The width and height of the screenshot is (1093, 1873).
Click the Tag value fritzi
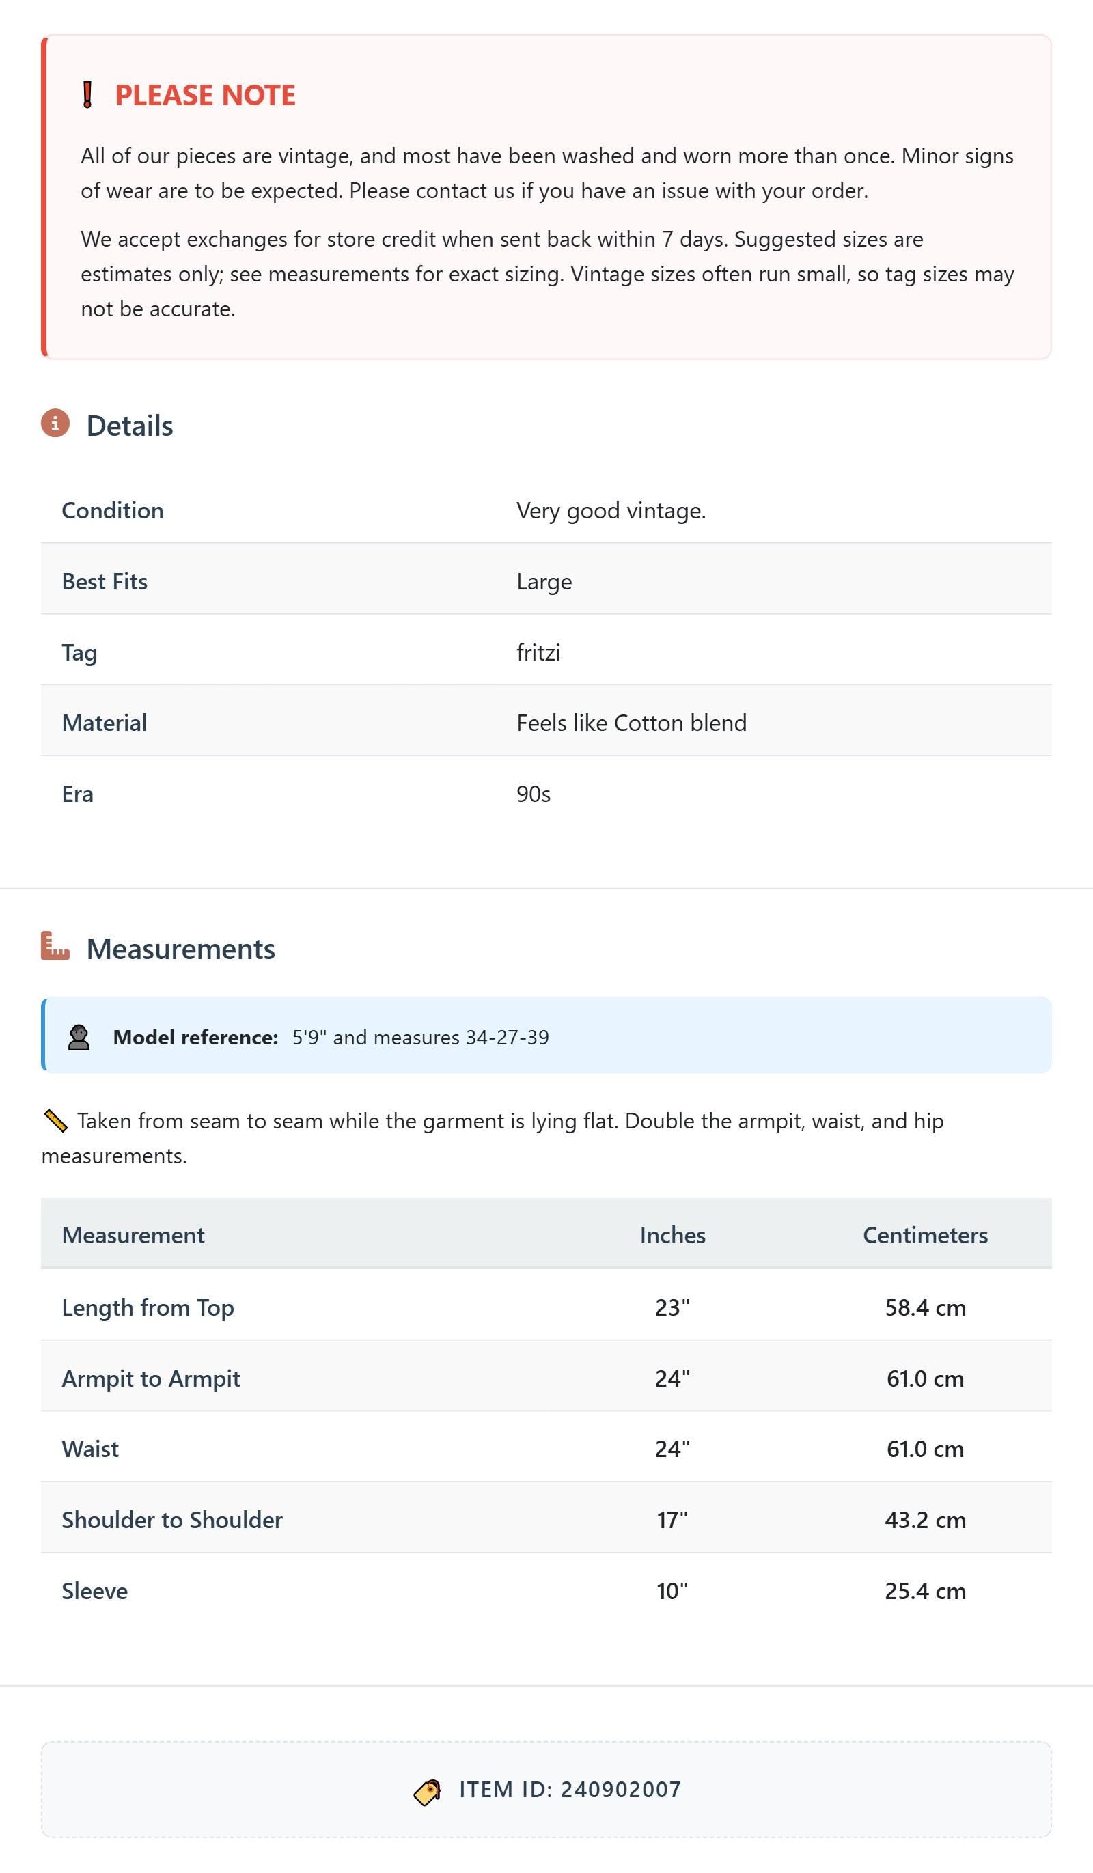pyautogui.click(x=538, y=652)
